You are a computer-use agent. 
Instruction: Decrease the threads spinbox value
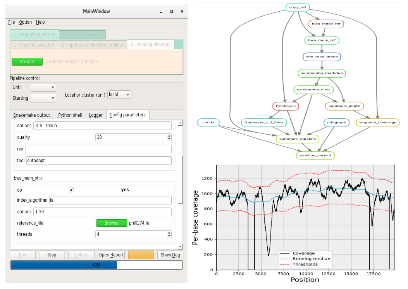coord(169,236)
